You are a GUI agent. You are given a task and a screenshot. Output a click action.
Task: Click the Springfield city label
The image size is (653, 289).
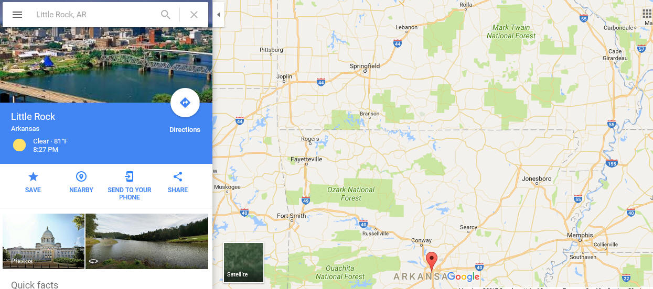pyautogui.click(x=365, y=66)
